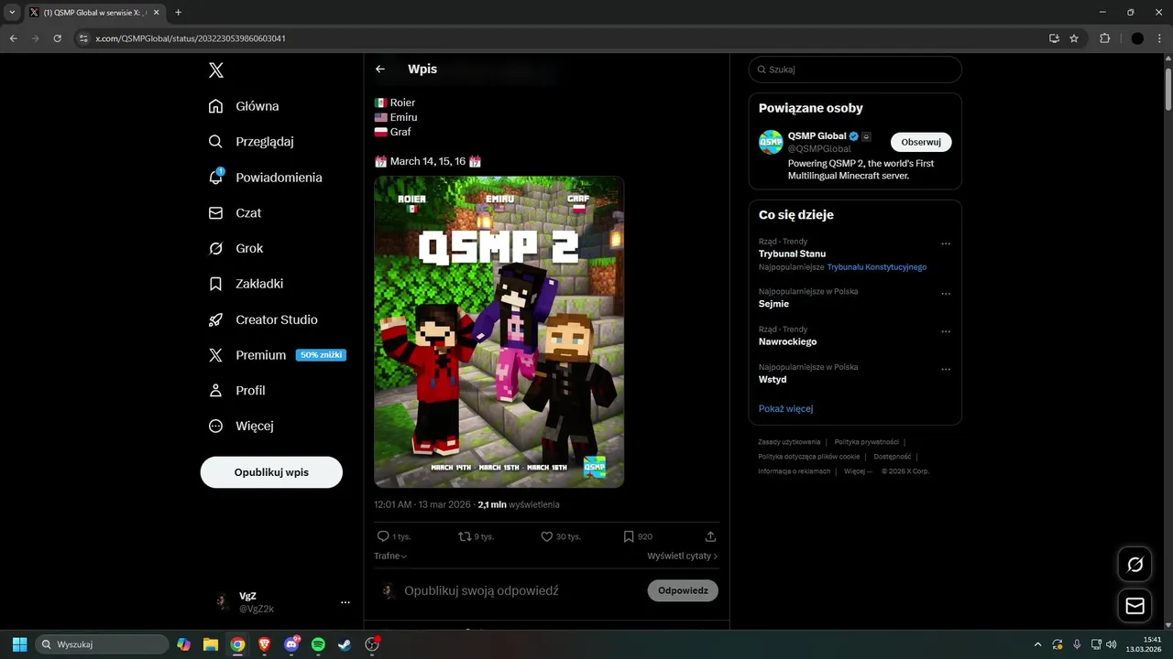Click the Szukaj search box
The width and height of the screenshot is (1173, 659).
click(x=855, y=70)
